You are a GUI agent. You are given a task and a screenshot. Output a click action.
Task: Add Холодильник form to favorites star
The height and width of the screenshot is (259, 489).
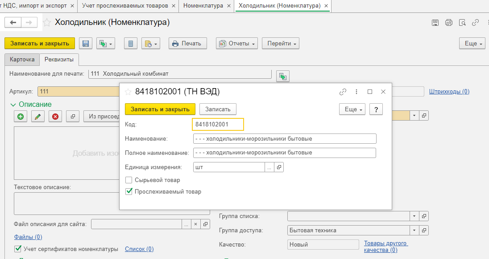click(x=47, y=22)
